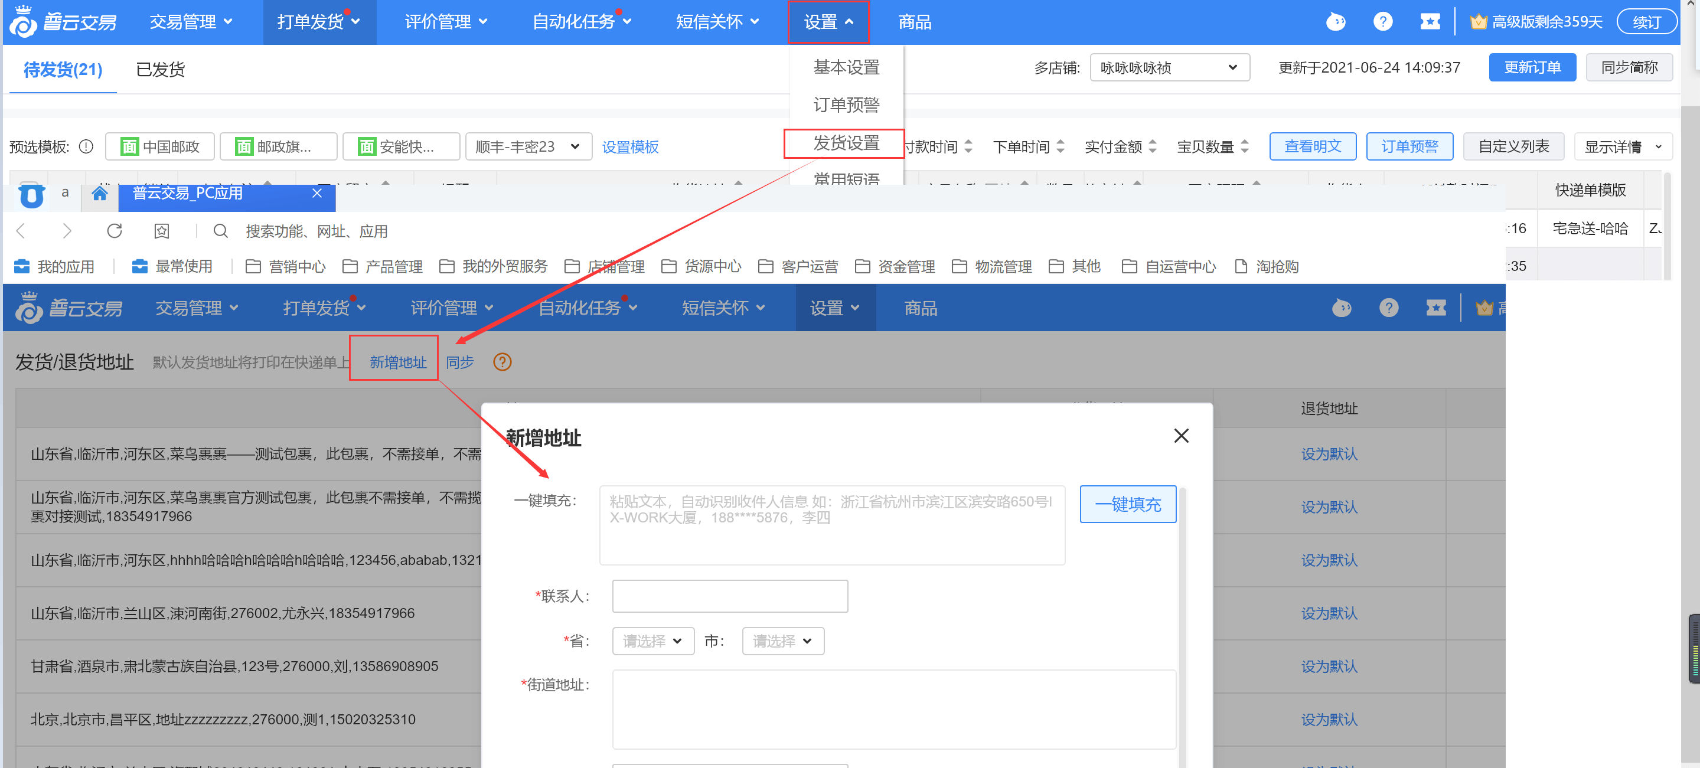Click the 更新订单 button
Screen dimensions: 1700x768
click(x=1531, y=67)
